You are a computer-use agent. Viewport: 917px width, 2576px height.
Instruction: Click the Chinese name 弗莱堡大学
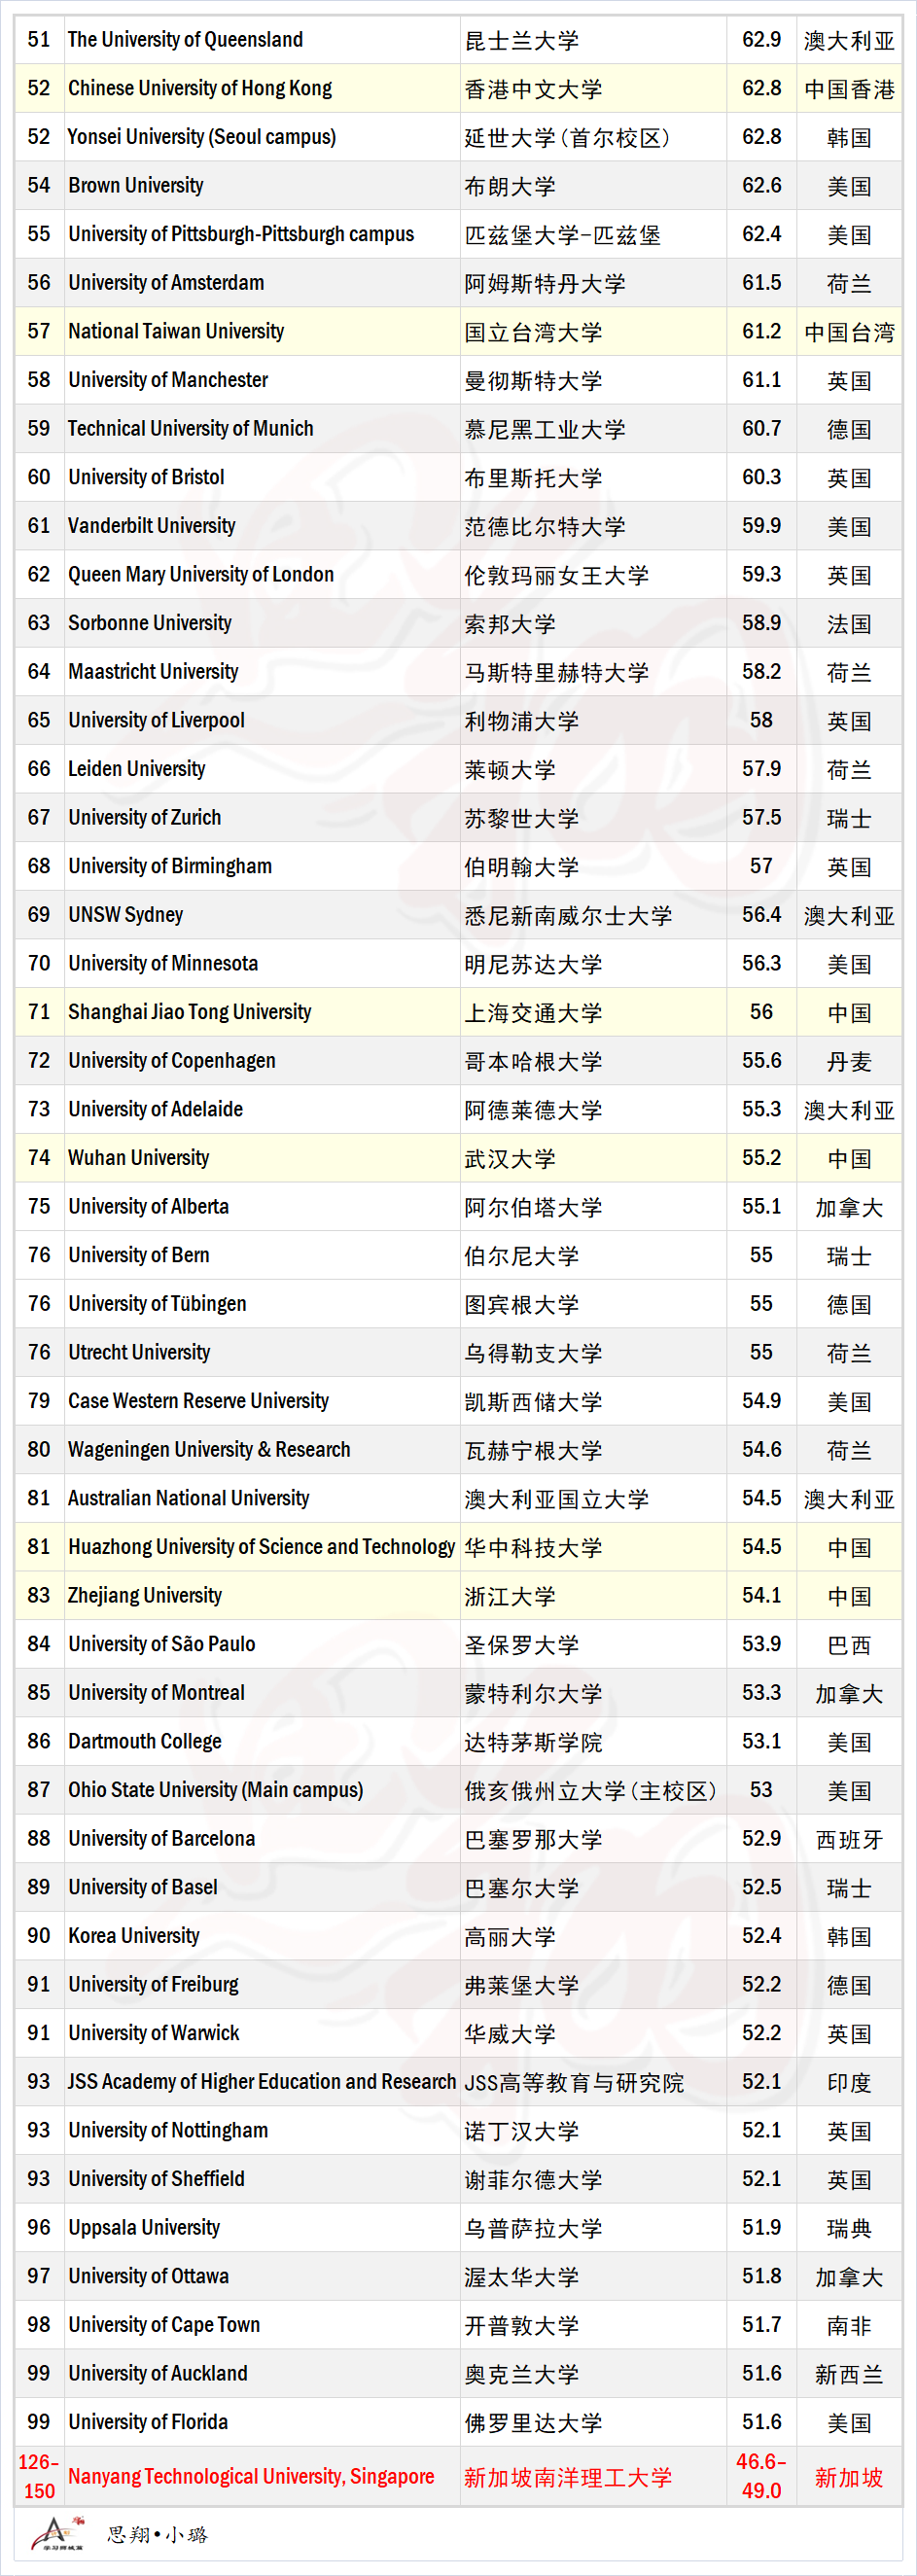coord(522,1985)
